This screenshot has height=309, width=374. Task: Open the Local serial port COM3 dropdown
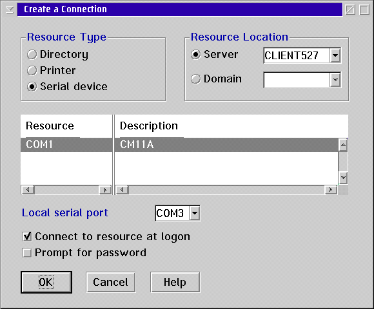[195, 213]
